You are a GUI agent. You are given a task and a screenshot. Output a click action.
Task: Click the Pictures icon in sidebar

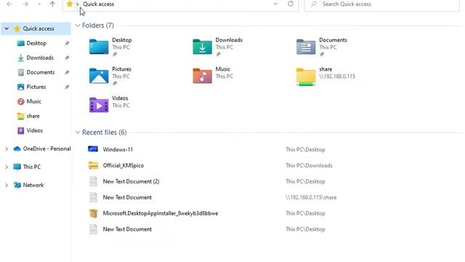21,87
